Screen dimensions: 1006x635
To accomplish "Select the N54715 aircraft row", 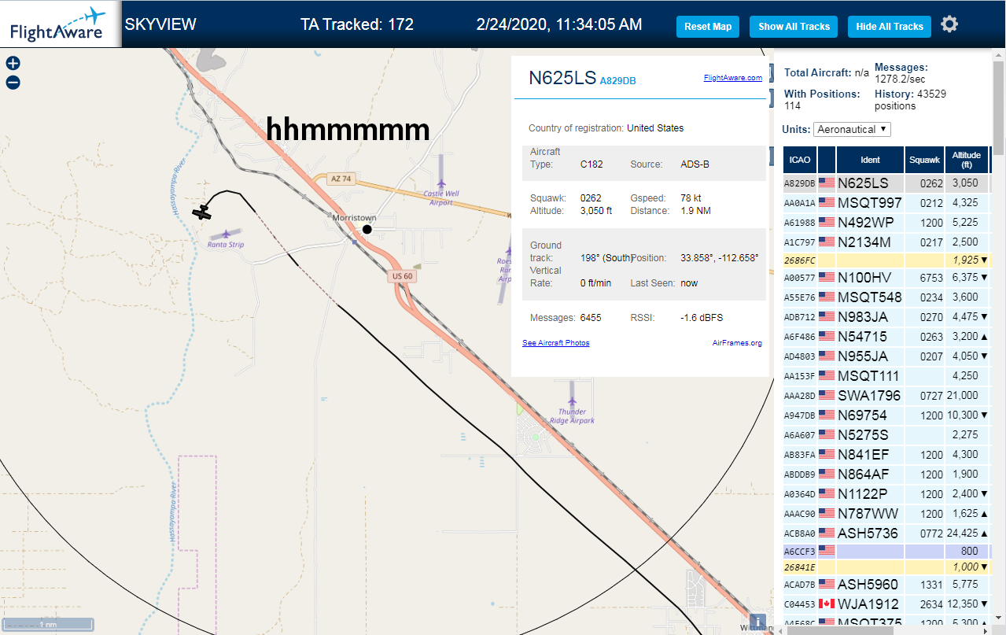I will 886,337.
